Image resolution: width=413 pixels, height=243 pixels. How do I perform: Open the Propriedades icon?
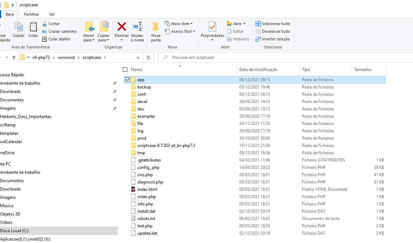click(212, 26)
